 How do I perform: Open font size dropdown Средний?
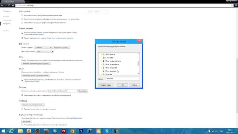43,48
